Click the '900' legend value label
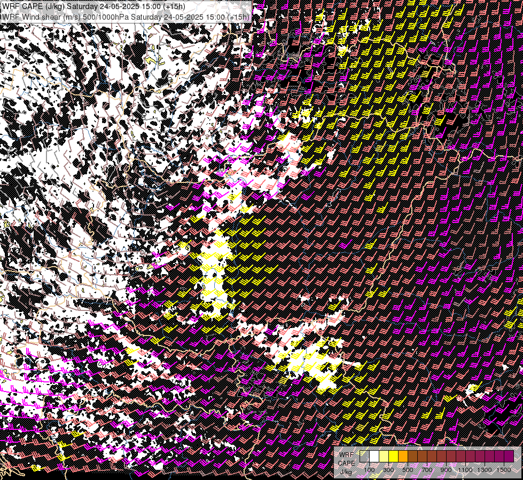Screen dimensions: 523x480 (x=446, y=470)
